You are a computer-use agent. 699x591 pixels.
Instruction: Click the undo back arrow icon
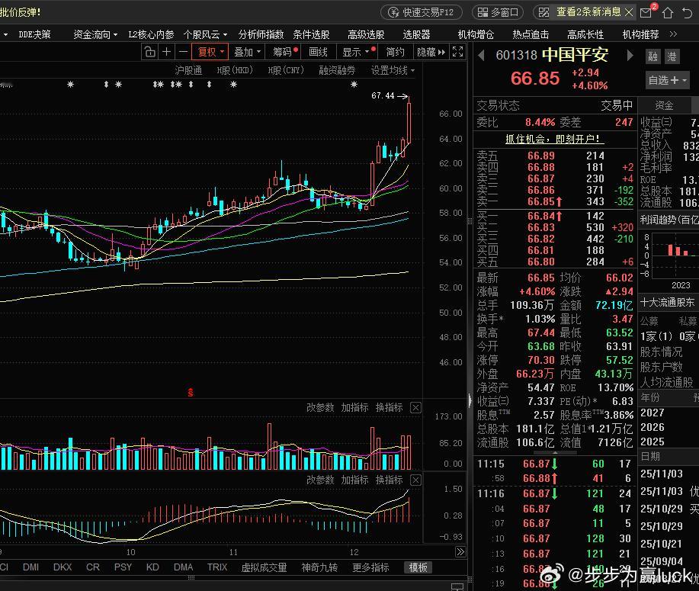pyautogui.click(x=688, y=12)
